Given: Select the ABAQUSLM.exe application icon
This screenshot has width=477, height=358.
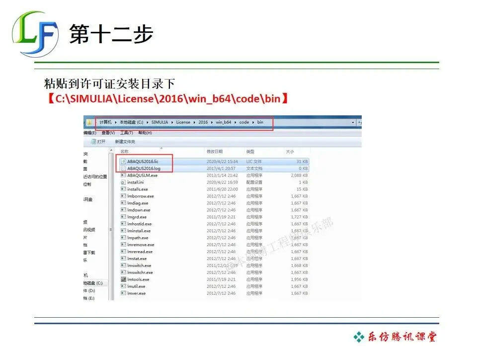Looking at the screenshot, I should pyautogui.click(x=123, y=176).
